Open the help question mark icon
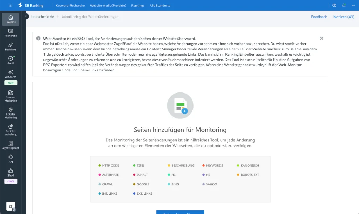 coord(334,5)
